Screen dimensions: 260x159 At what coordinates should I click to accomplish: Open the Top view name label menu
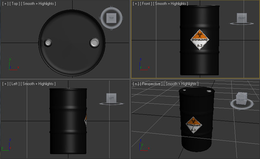[x=14, y=3]
